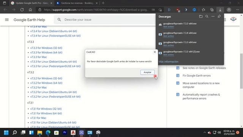Pin the Descargas panel
This screenshot has width=243, height=137.
point(219,16)
